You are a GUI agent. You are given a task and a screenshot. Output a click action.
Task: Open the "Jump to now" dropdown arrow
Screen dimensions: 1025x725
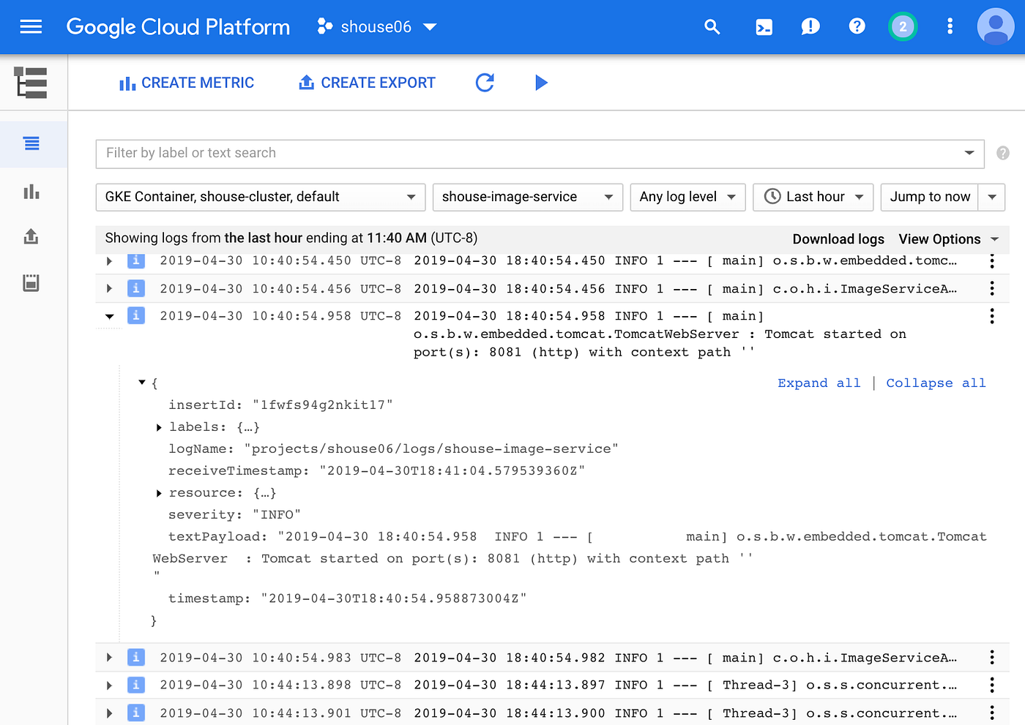tap(992, 197)
